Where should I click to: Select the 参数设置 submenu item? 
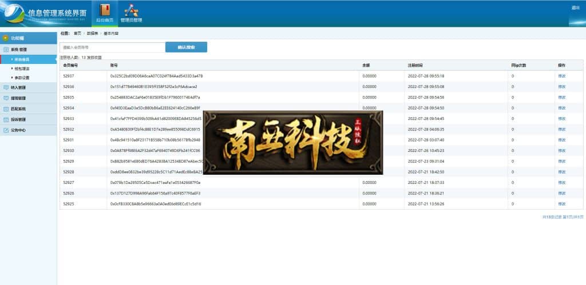(22, 78)
